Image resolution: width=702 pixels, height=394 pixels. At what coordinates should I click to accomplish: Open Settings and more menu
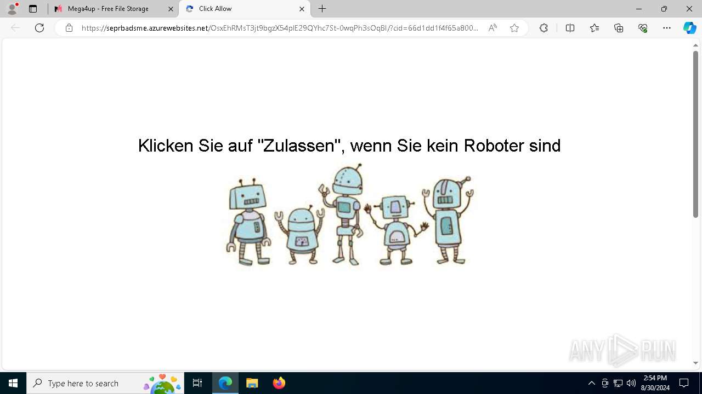[667, 28]
